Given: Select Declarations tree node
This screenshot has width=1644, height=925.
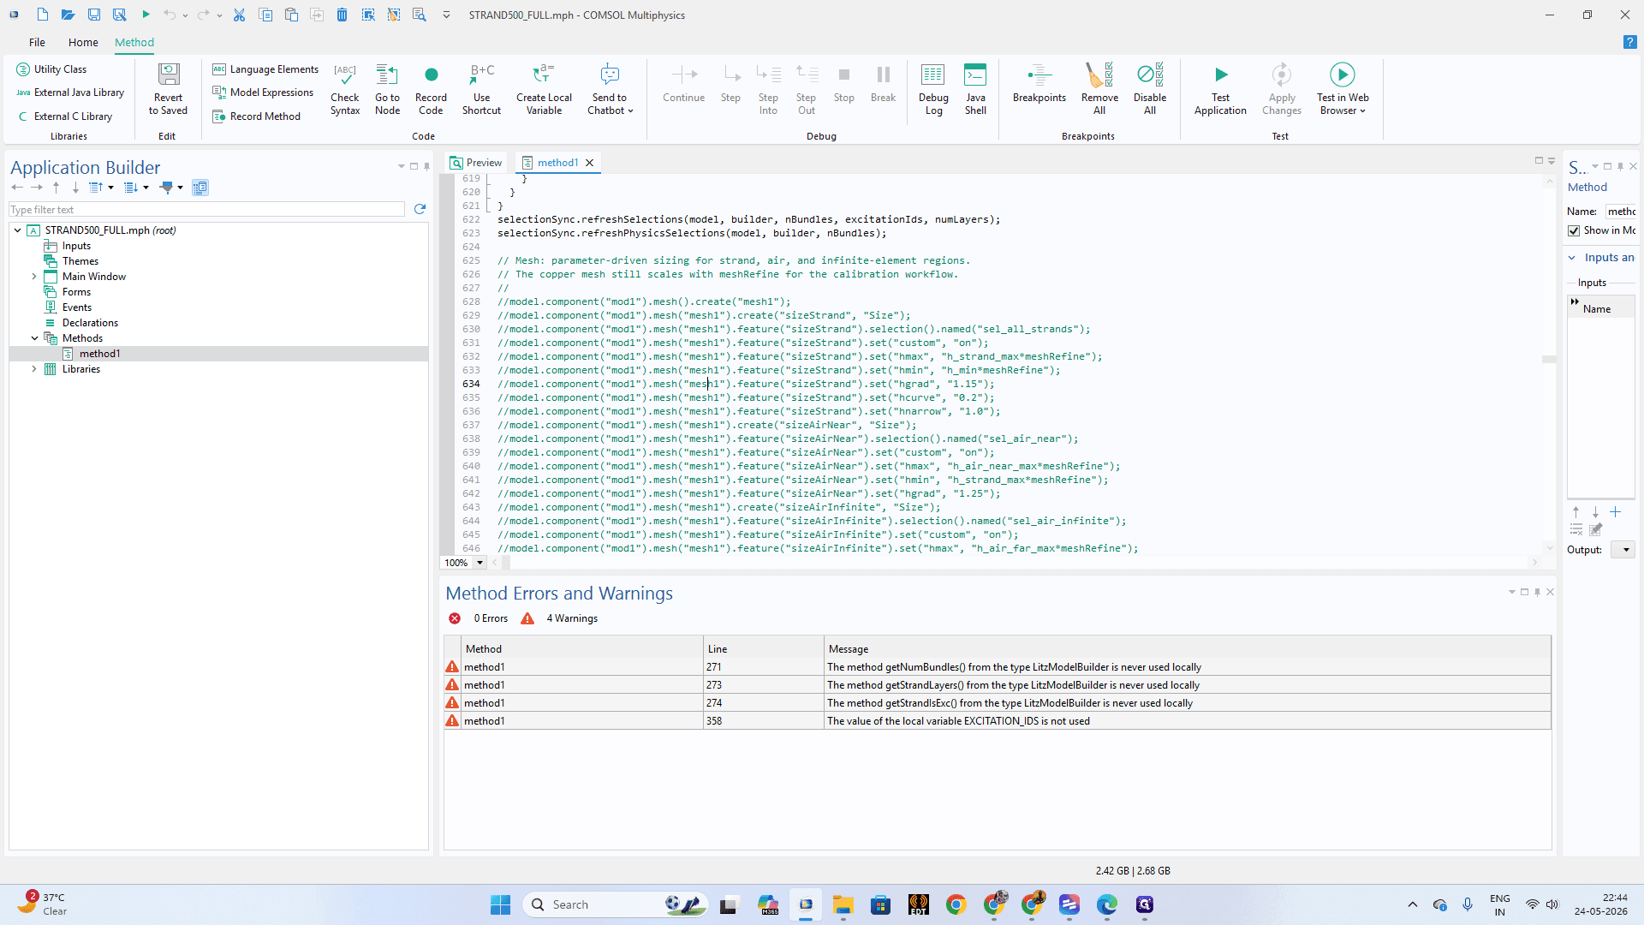Looking at the screenshot, I should coord(90,323).
